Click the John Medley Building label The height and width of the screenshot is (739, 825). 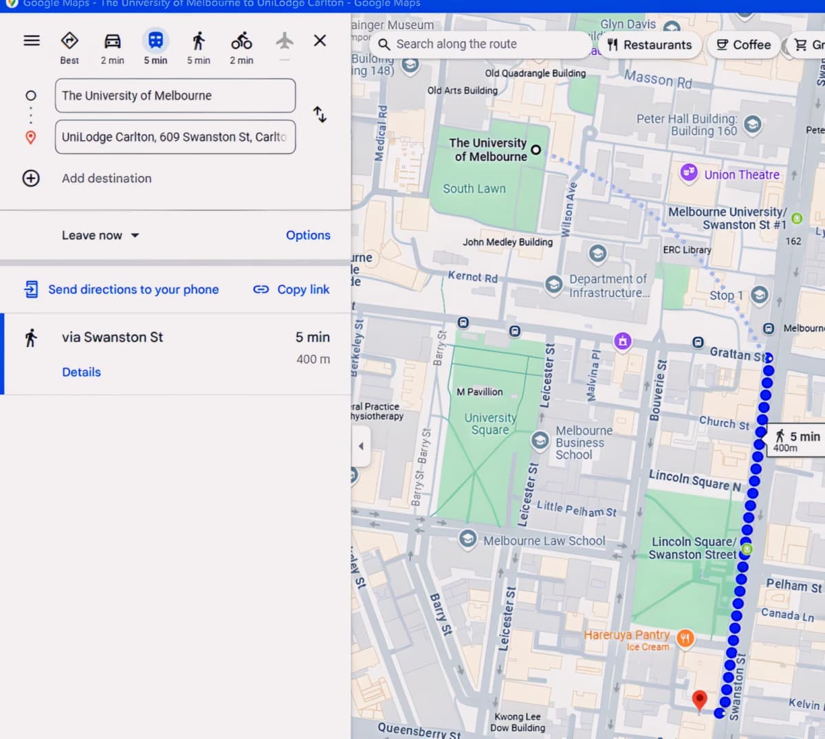click(507, 242)
